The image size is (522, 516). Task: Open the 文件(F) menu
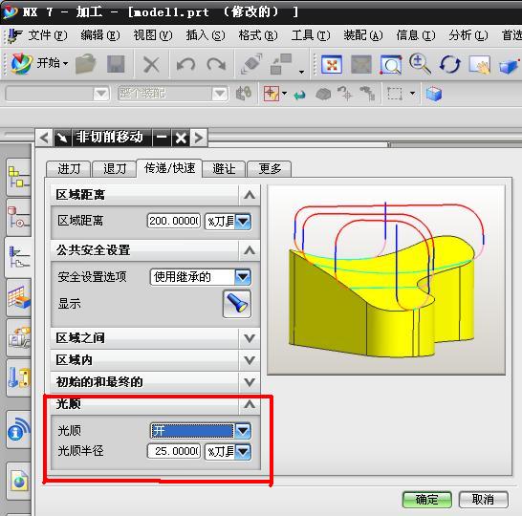click(x=48, y=35)
